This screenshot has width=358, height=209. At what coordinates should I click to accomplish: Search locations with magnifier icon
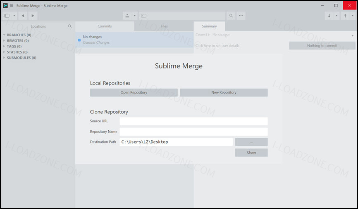[x=70, y=26]
